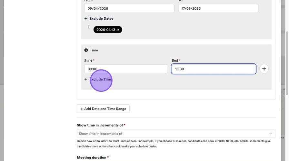The image size is (289, 161).
Task: Focus the To date field 17/05/2026
Action: pyautogui.click(x=218, y=8)
